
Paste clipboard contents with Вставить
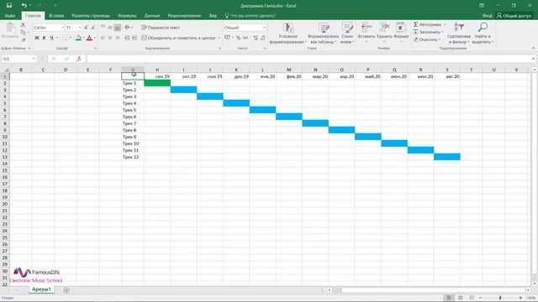tap(10, 31)
